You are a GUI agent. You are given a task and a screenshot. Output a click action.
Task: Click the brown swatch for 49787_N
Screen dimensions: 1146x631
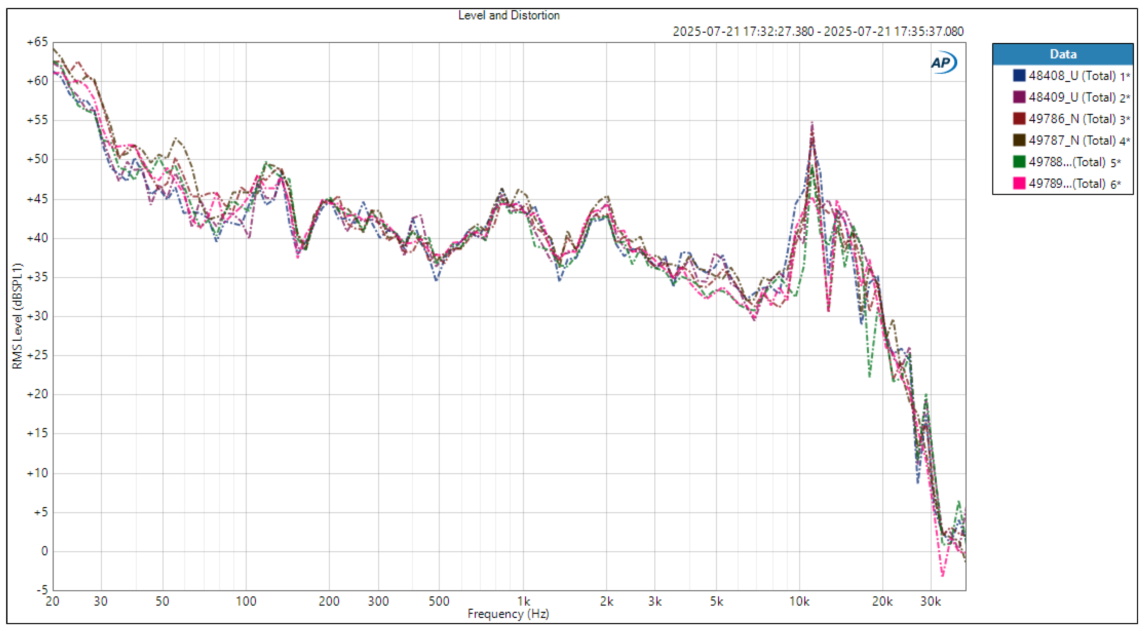1019,140
